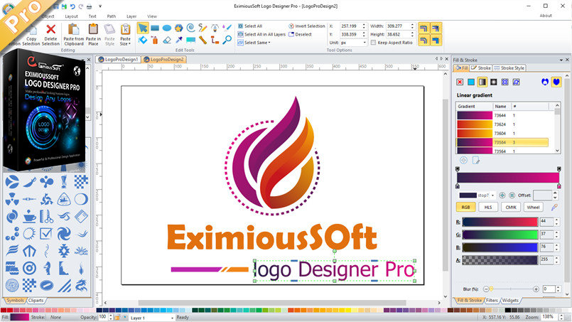This screenshot has height=322, width=572.
Task: Pick the ellipse shape tool
Action: (x=166, y=28)
